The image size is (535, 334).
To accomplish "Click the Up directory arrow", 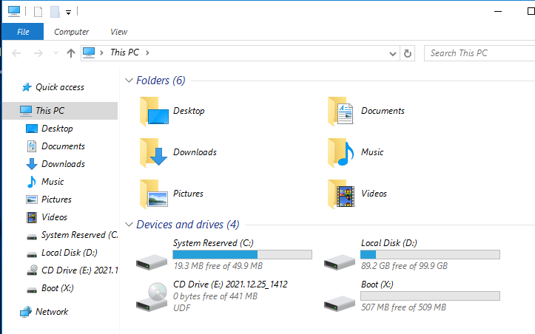I will coord(71,53).
